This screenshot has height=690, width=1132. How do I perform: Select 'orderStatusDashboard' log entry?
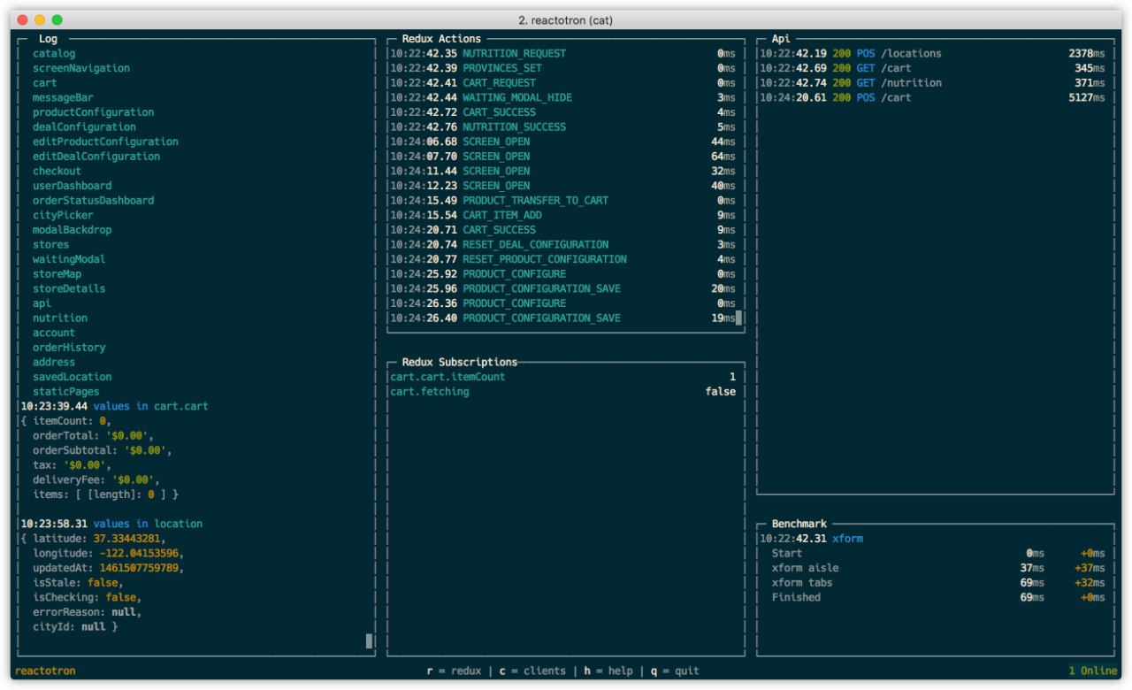[94, 201]
